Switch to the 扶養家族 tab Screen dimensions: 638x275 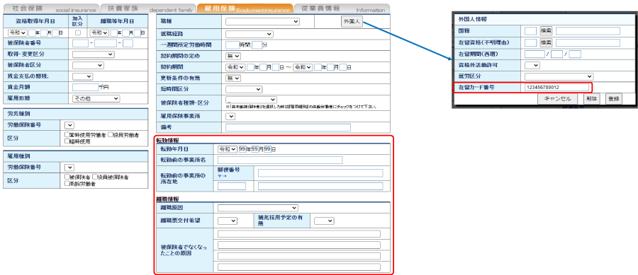[x=147, y=8]
